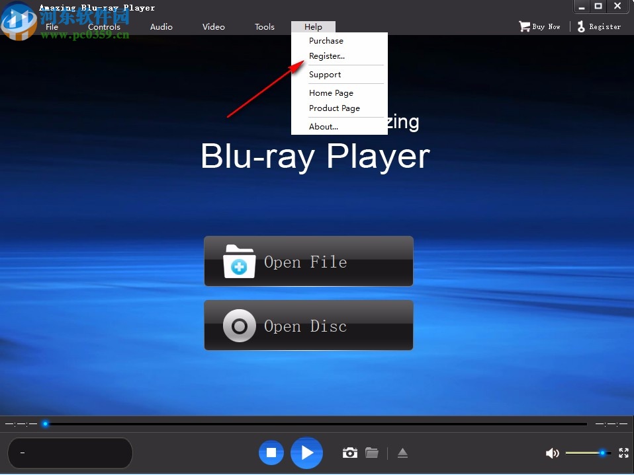Set volume using the volume slider

tap(588, 453)
